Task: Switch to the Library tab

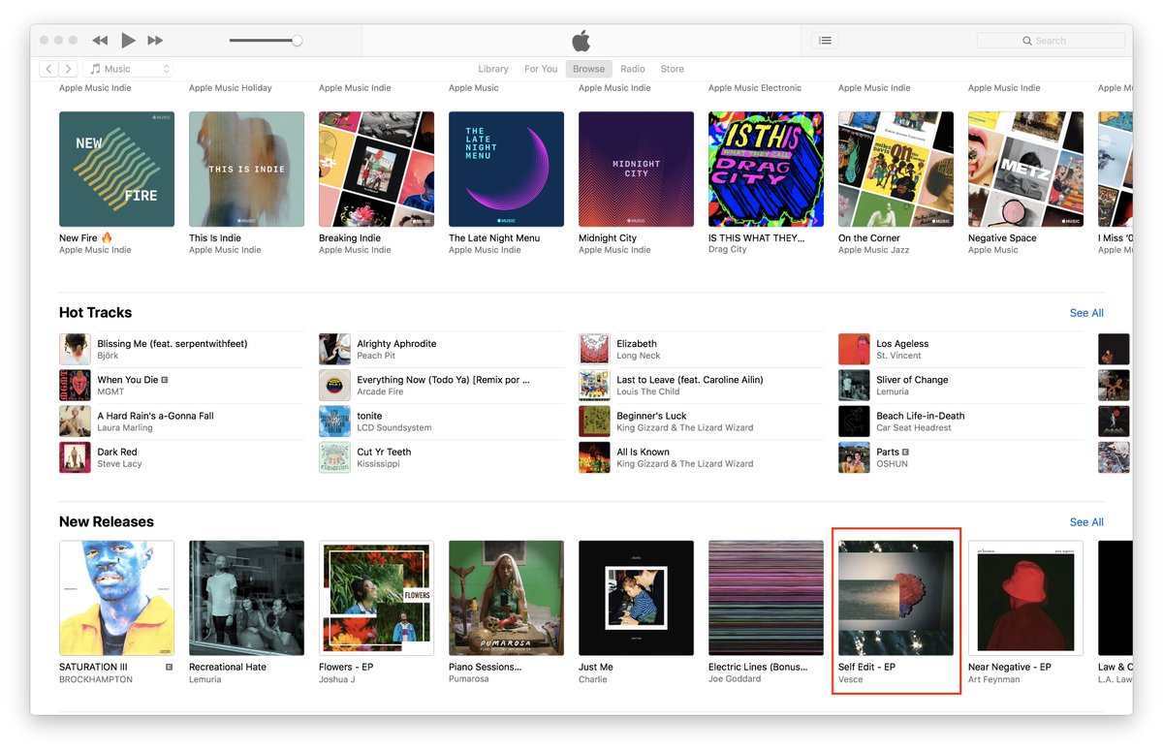Action: [493, 69]
